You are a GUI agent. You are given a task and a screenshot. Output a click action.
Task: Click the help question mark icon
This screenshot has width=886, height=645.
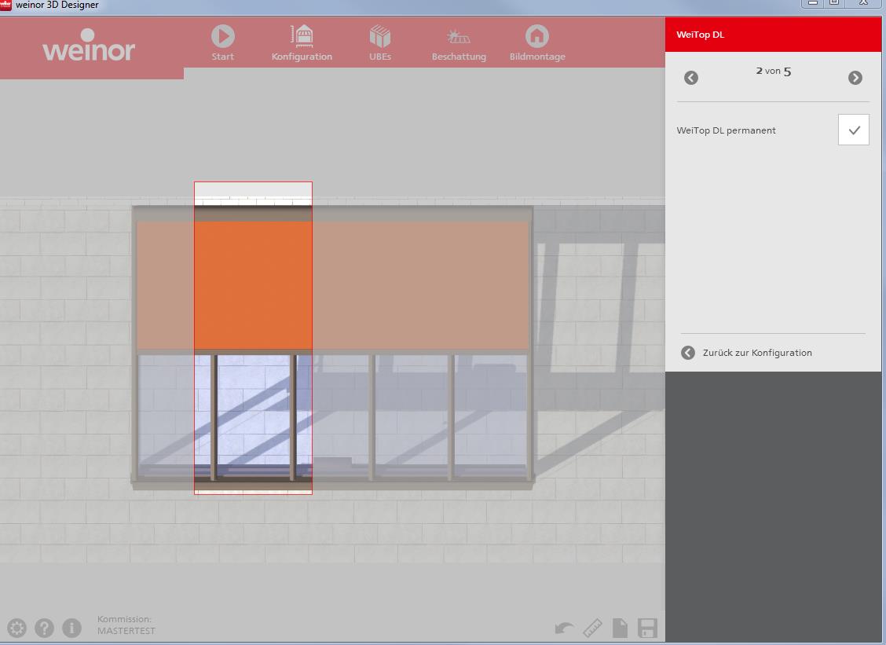[x=44, y=628]
